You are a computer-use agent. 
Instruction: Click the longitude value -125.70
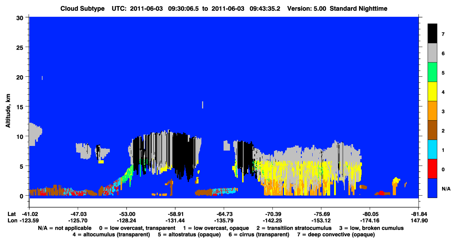tap(78, 220)
